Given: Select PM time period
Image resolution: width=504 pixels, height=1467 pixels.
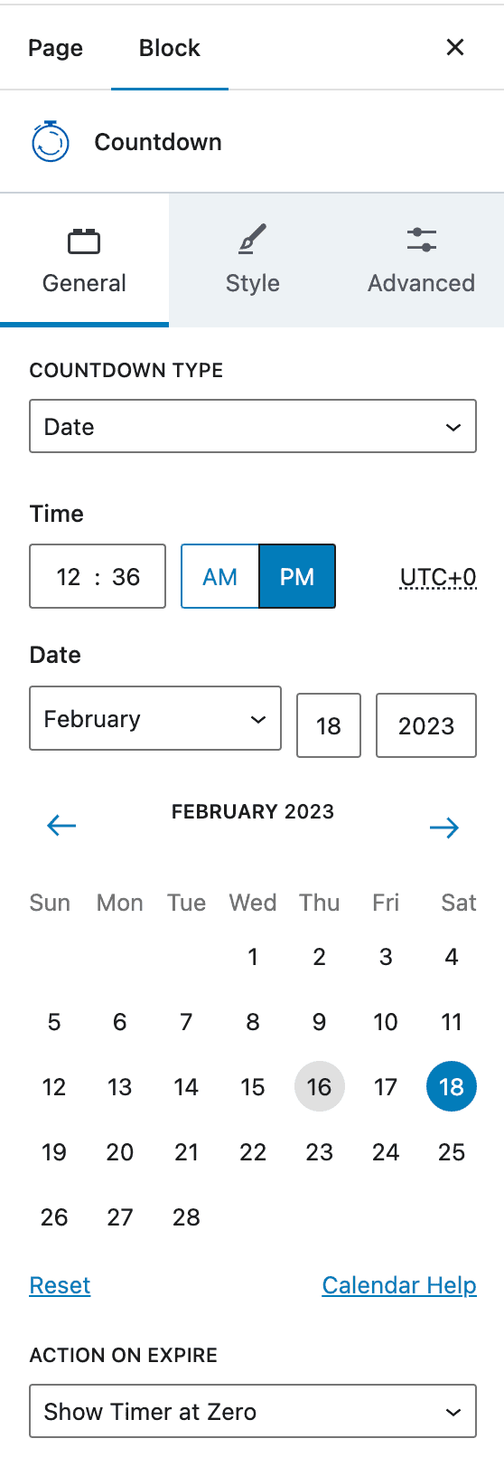Looking at the screenshot, I should coord(297,576).
